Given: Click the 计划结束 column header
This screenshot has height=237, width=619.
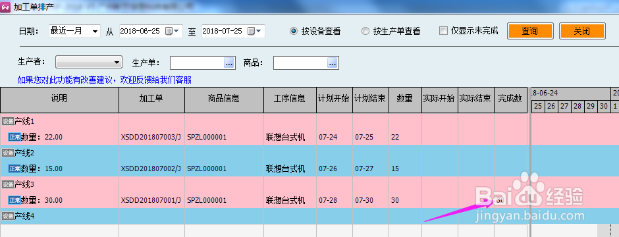Looking at the screenshot, I should pyautogui.click(x=371, y=100).
